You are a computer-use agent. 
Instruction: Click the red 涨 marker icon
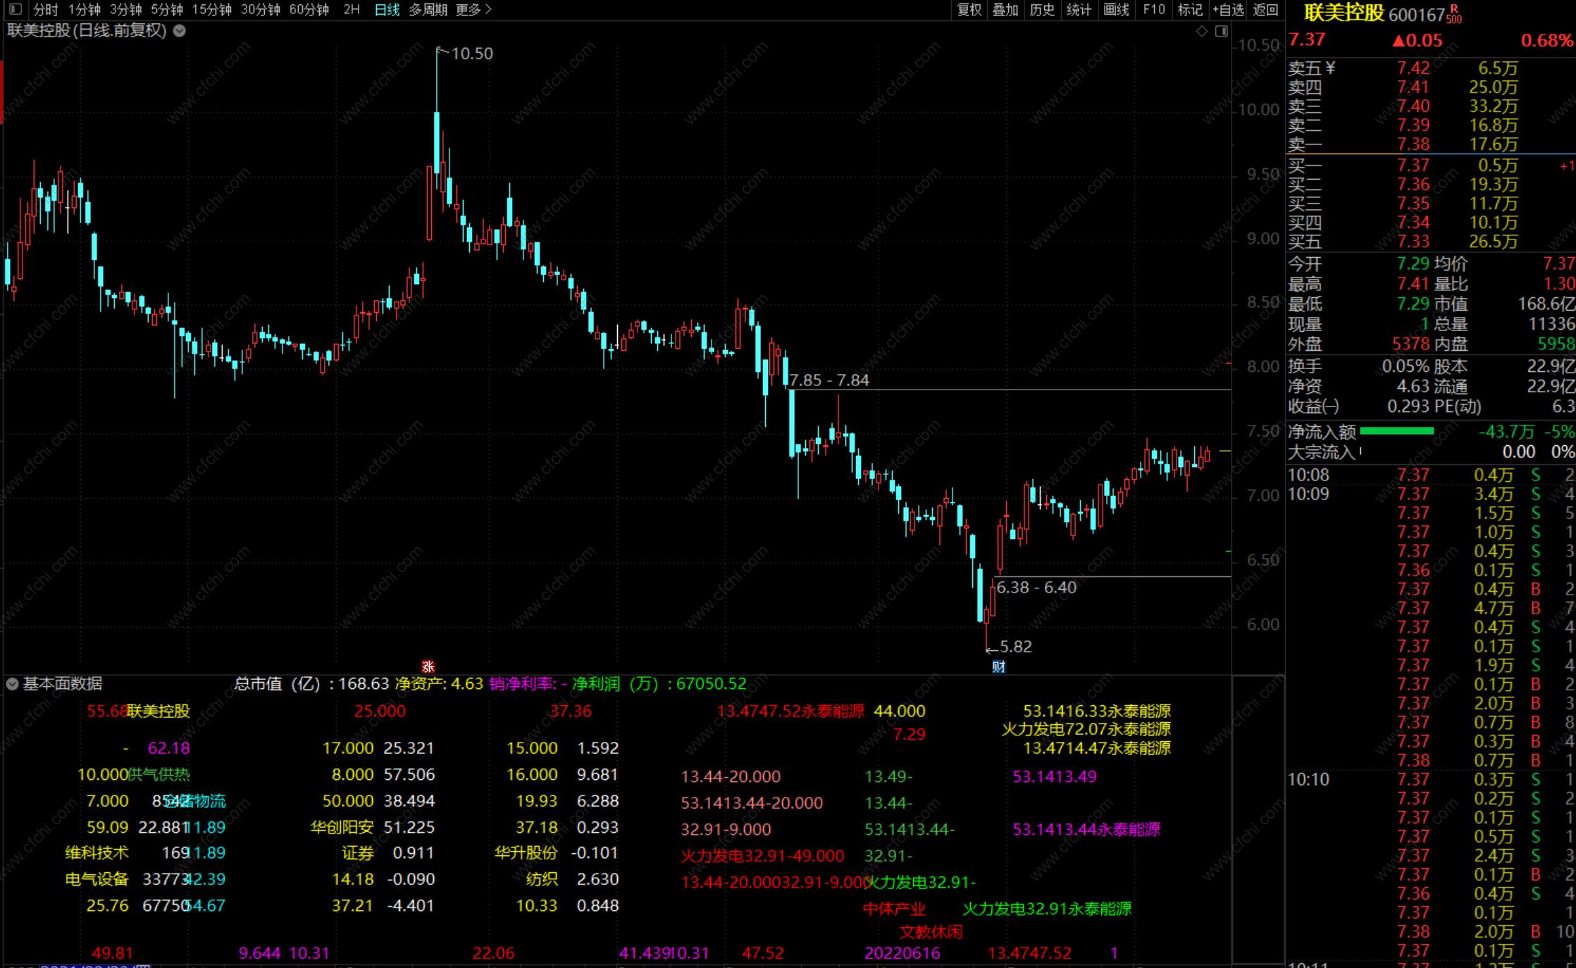428,666
